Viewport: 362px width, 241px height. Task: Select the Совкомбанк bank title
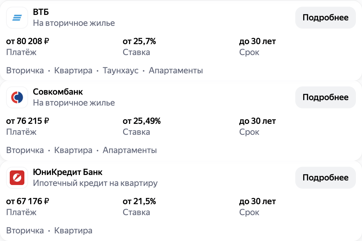coord(58,92)
